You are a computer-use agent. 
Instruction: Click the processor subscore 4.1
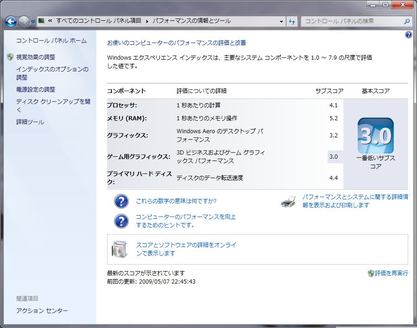pos(334,105)
